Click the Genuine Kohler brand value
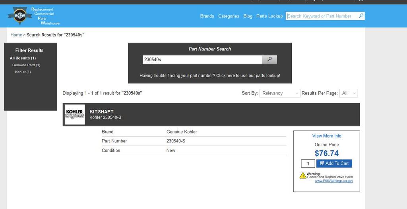The height and width of the screenshot is (209, 407). 182,132
